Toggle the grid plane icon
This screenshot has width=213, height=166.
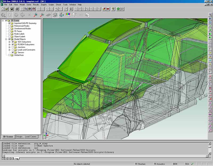coord(48,15)
